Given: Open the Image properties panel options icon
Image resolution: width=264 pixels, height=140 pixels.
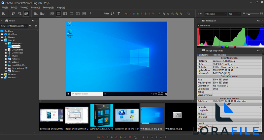Looking at the screenshot, I should point(258,51).
